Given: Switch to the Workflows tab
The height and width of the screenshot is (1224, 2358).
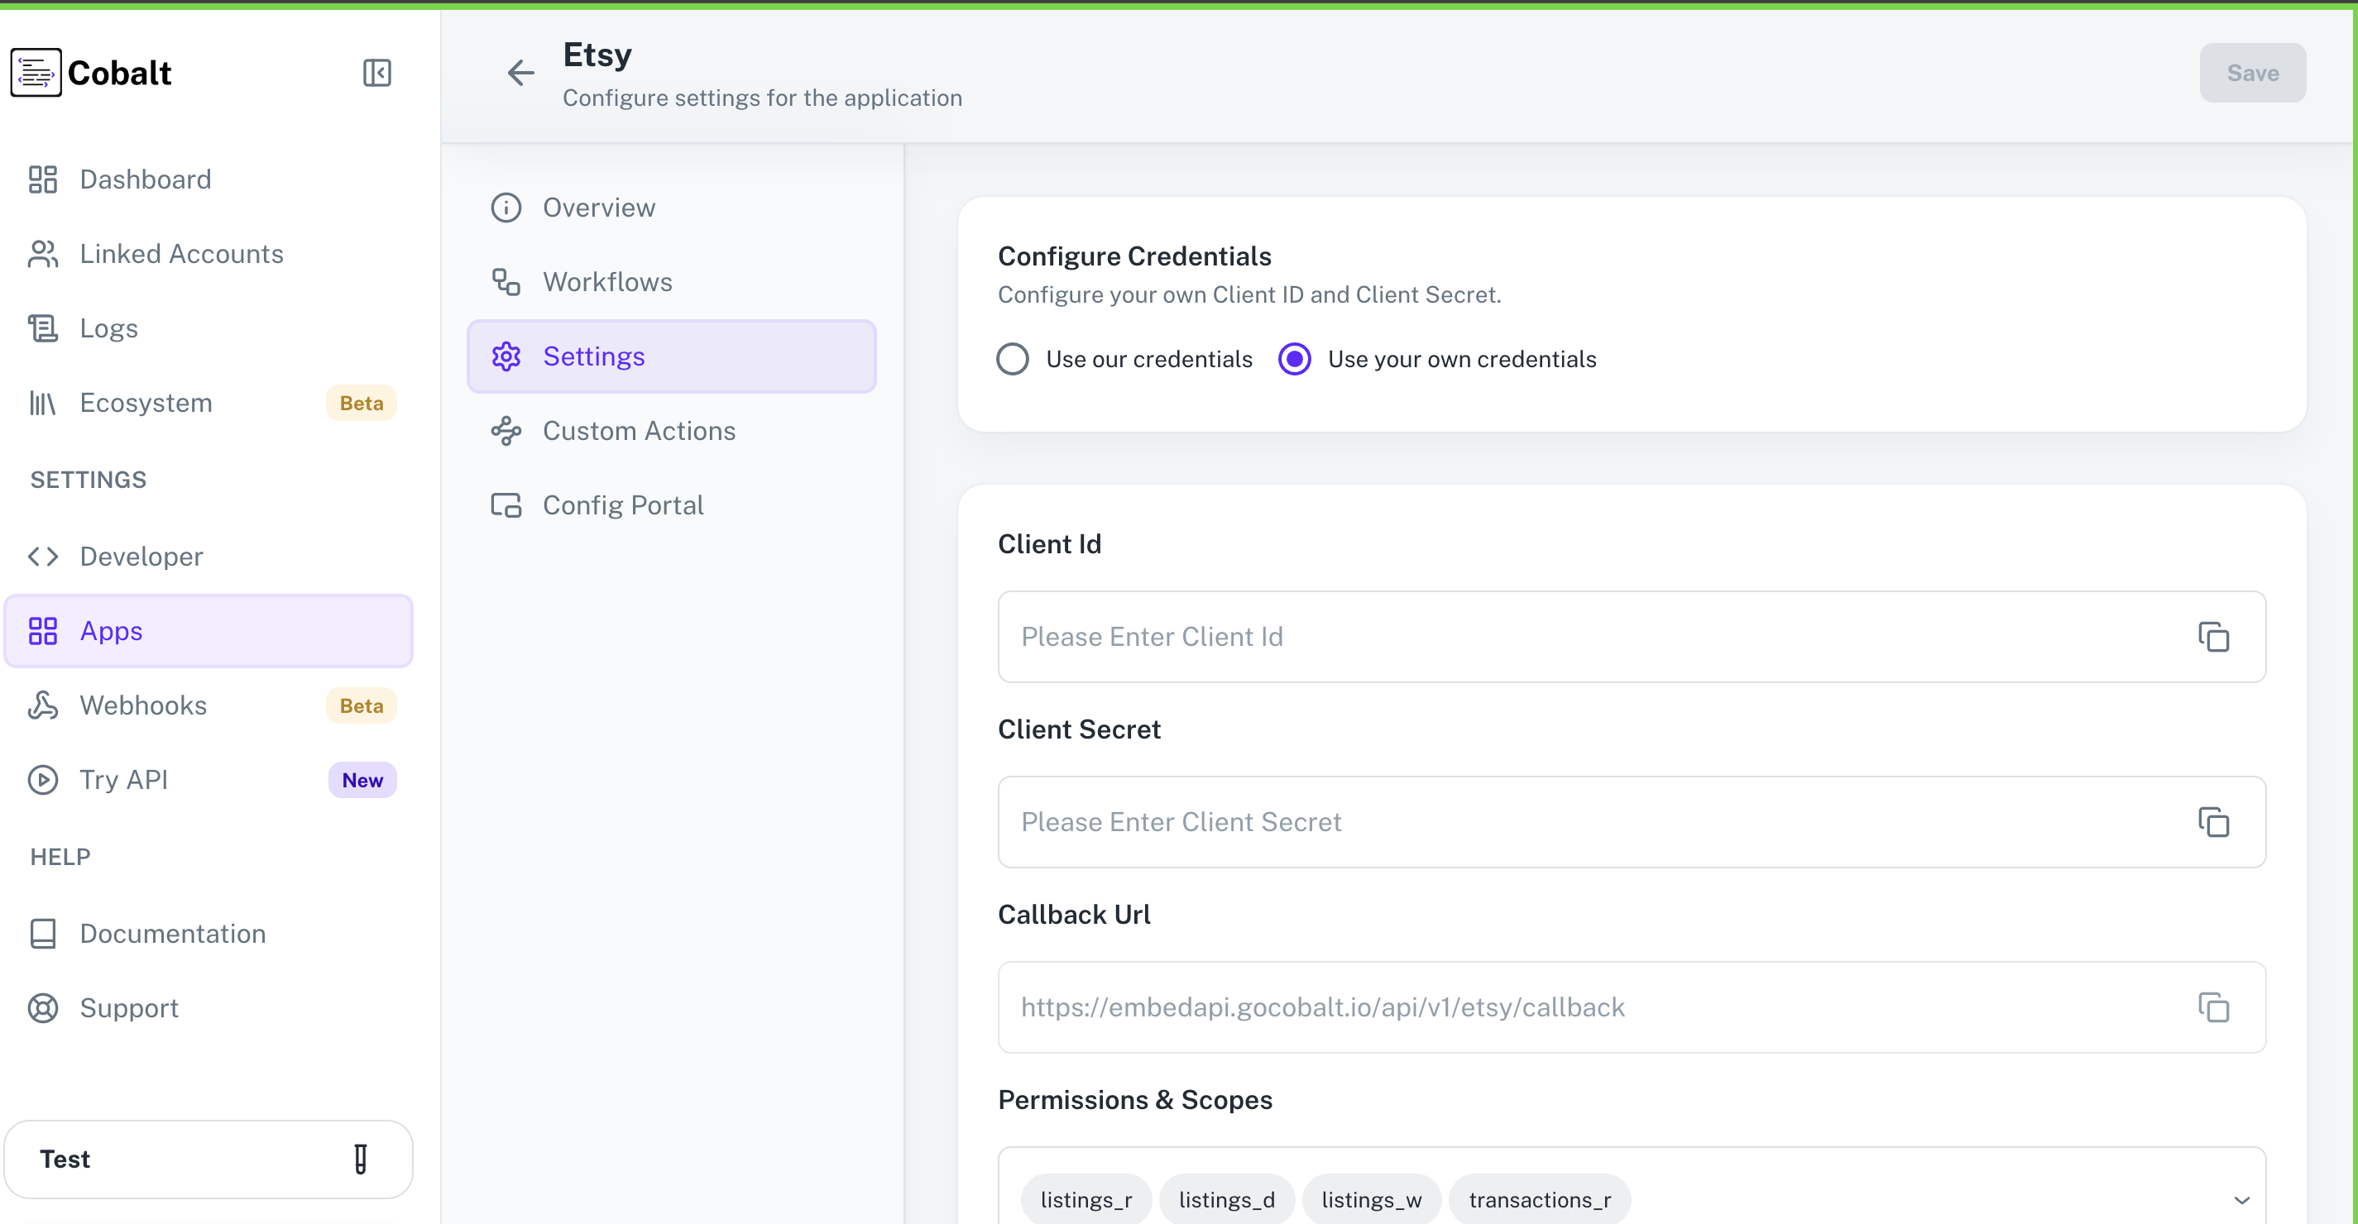Looking at the screenshot, I should [607, 282].
